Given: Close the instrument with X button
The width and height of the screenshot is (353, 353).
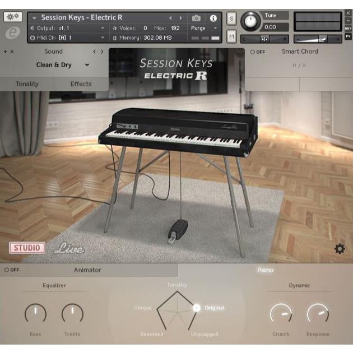Looking at the screenshot, I should click(348, 13).
